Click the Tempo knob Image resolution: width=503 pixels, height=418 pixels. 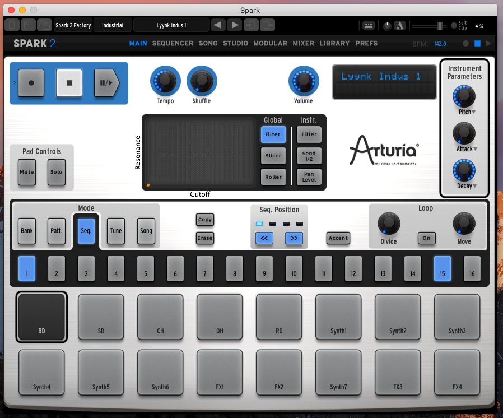point(165,81)
